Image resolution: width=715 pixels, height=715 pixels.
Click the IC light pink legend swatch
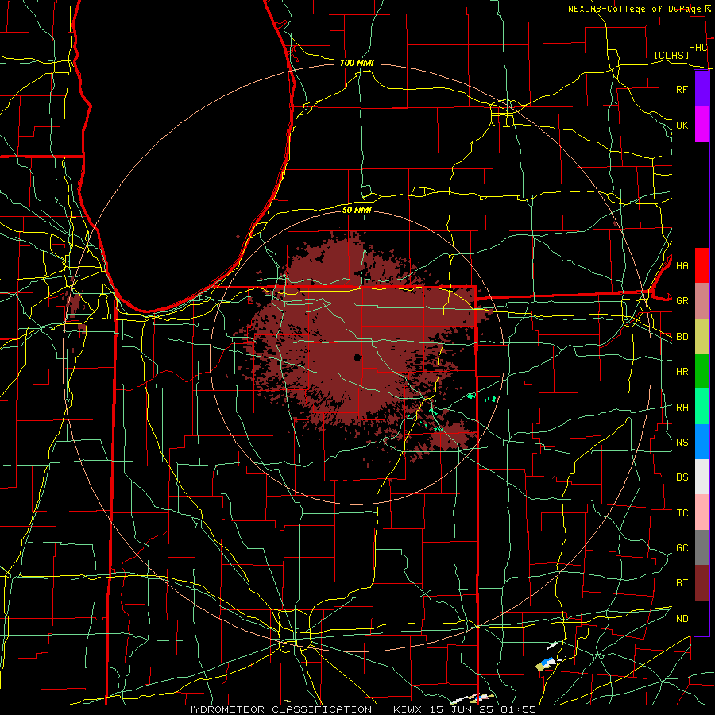pyautogui.click(x=701, y=512)
